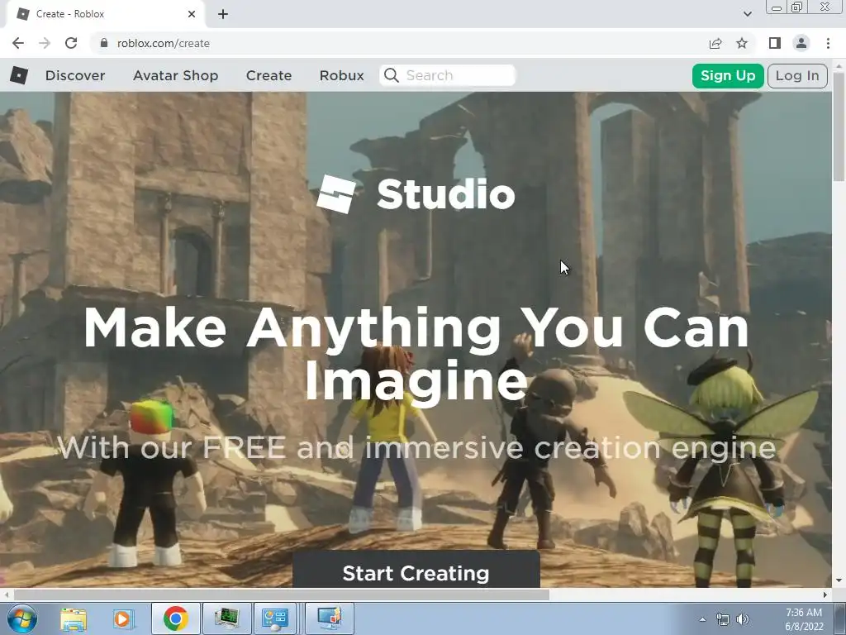Click the Log In button

797,75
